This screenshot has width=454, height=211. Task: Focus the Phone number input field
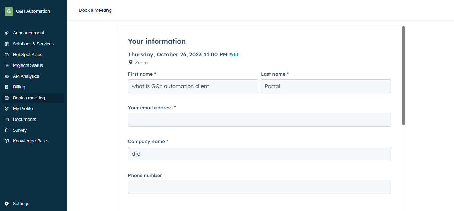pyautogui.click(x=259, y=187)
